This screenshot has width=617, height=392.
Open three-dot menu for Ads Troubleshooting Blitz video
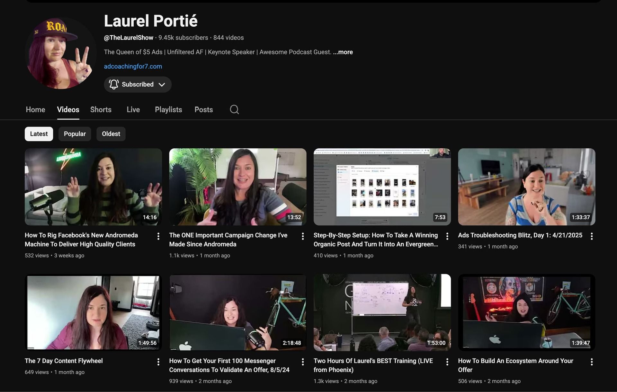[591, 236]
